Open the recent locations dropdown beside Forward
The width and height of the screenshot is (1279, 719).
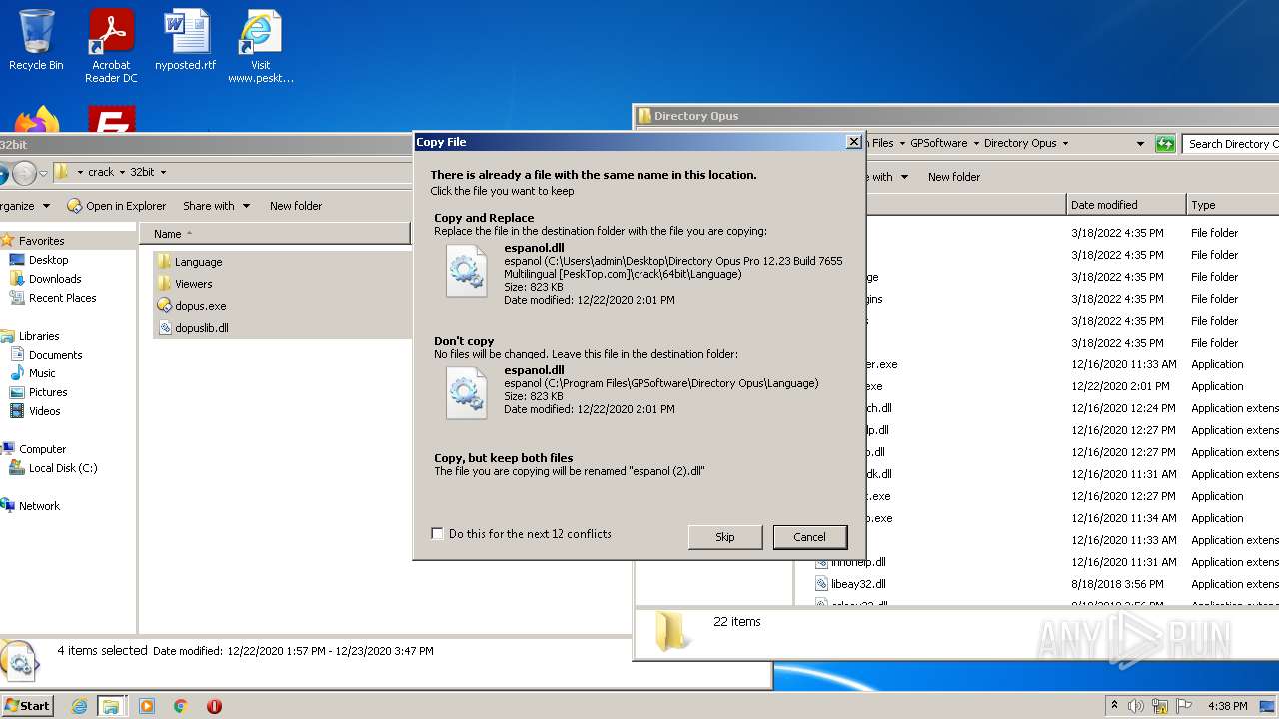tap(43, 173)
